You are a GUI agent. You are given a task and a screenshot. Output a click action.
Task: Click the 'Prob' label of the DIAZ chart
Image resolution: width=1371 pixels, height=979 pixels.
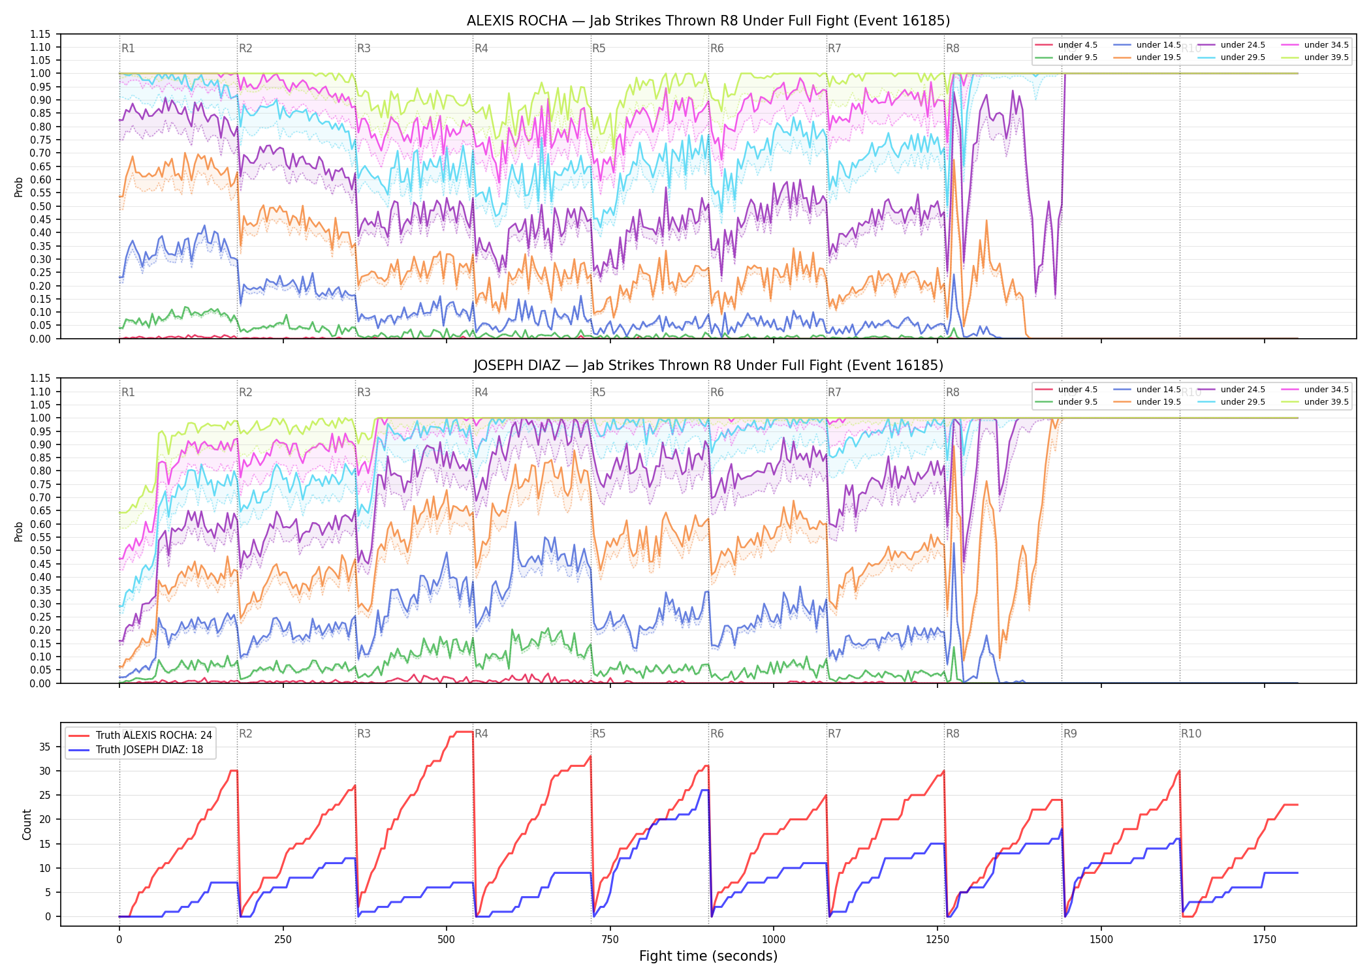[19, 531]
